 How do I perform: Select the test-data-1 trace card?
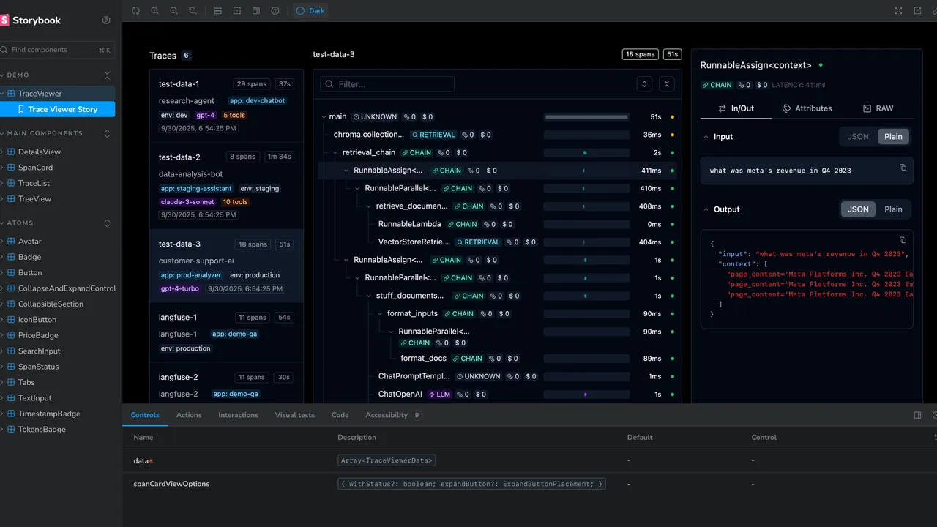point(226,105)
